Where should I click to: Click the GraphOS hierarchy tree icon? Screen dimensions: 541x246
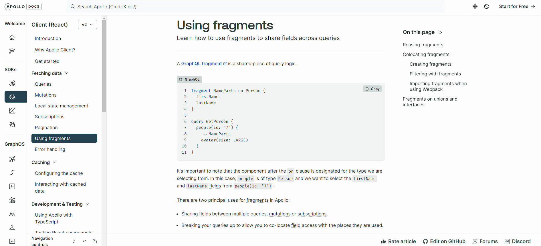12,228
